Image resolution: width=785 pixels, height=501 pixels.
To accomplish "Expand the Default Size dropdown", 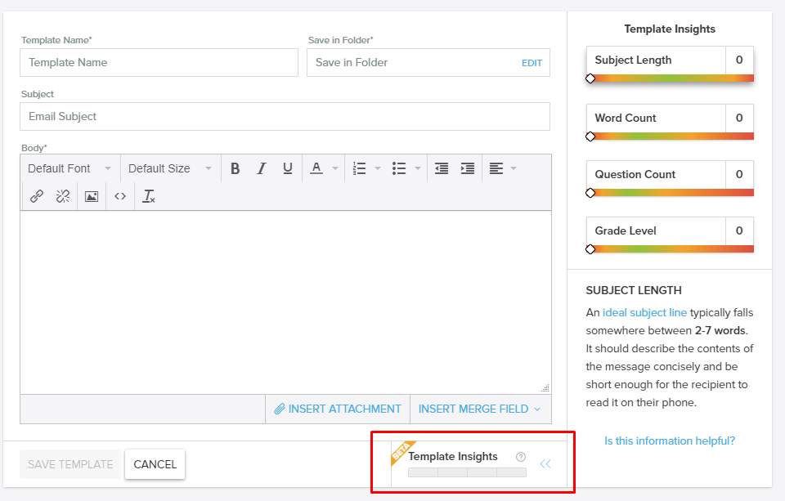I will (x=170, y=168).
